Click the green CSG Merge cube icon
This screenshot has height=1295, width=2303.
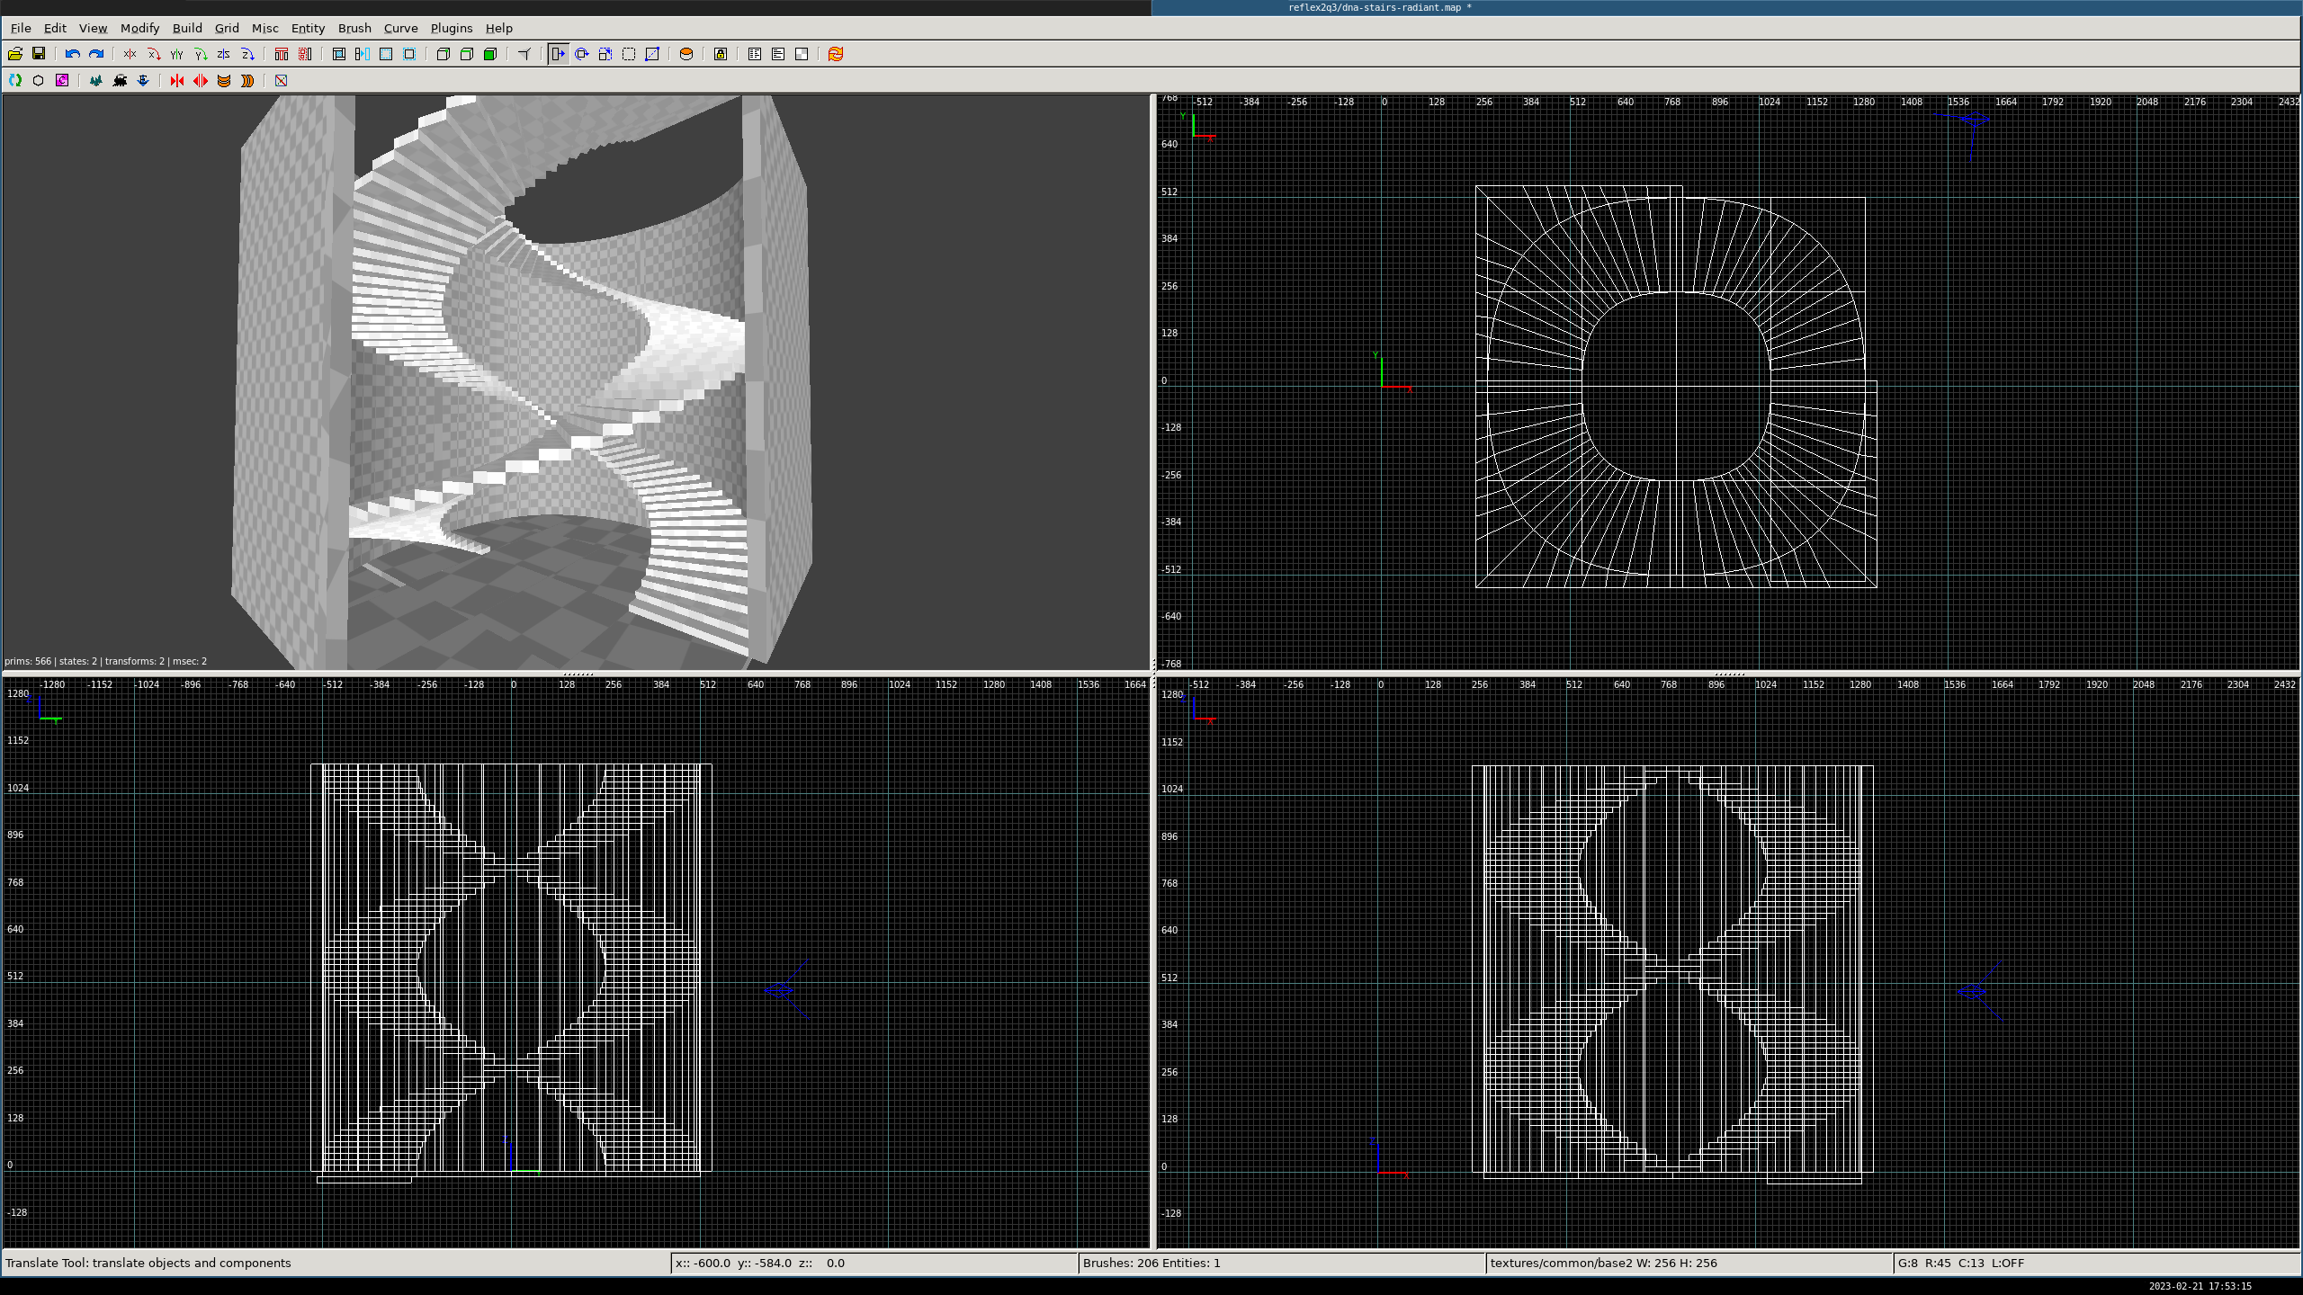490,54
